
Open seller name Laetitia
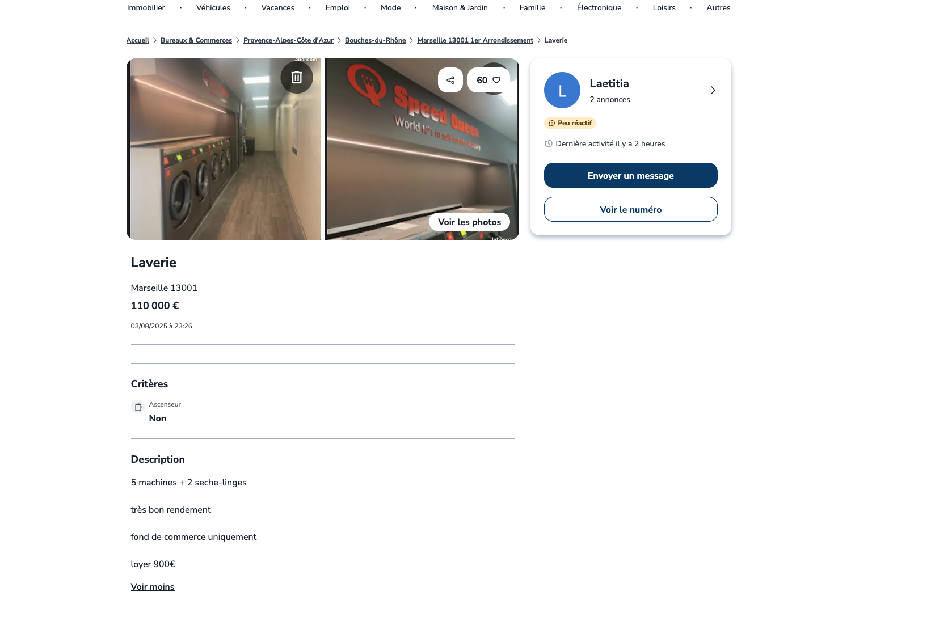pos(609,83)
